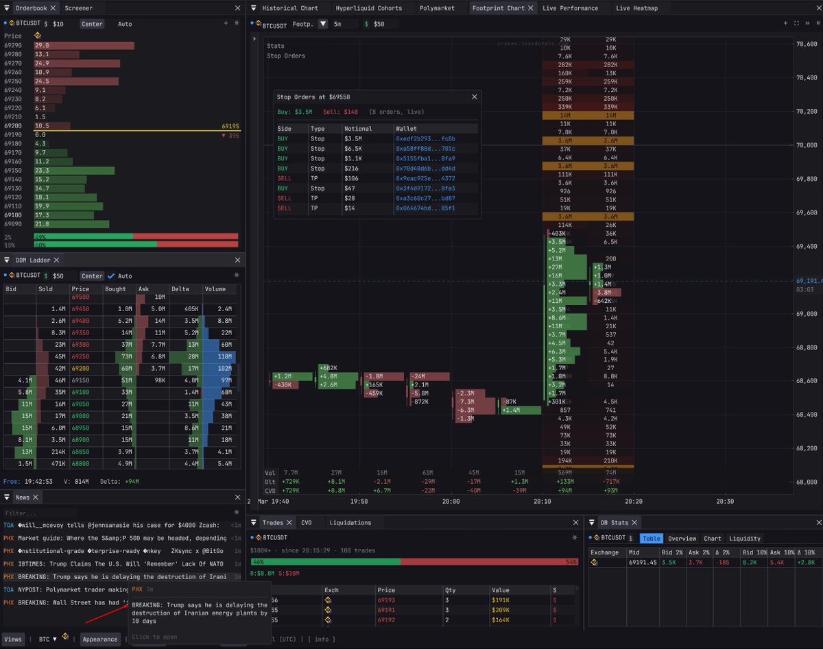Screen dimensions: 823x649
Task: Open Orderbook settings gear icon
Action: point(237,23)
